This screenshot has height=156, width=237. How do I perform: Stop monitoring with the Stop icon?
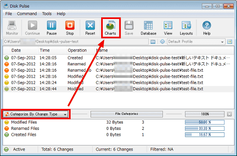click(x=70, y=25)
